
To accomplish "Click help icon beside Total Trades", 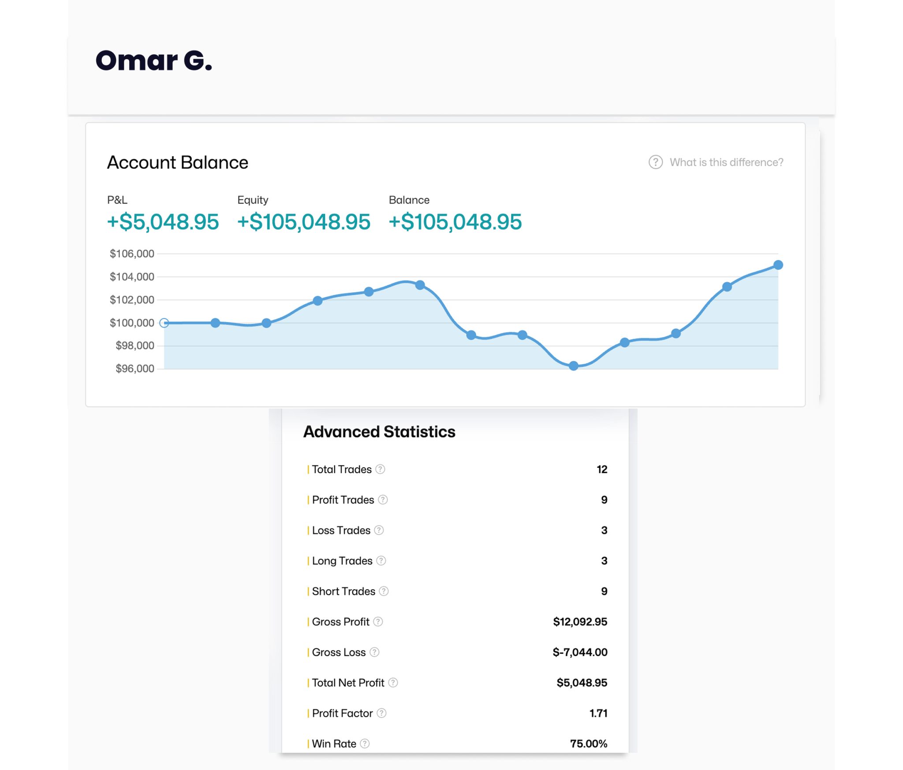I will tap(380, 469).
